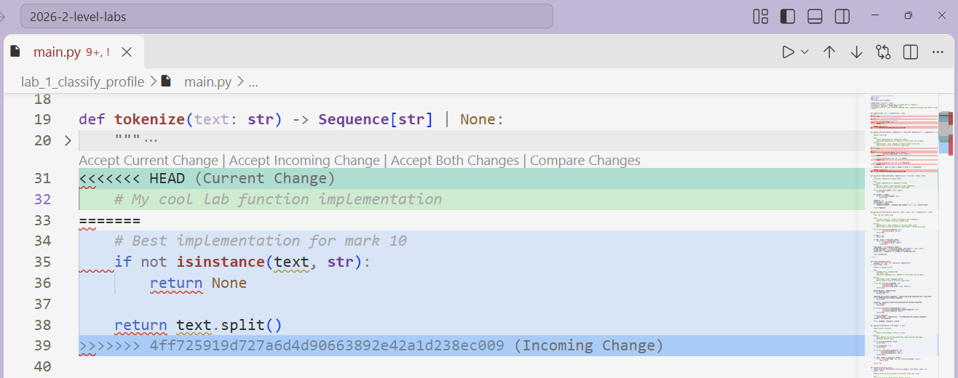Click the comment 'Best implementation for mark 10'
Screen dimensions: 958x378
(261, 241)
